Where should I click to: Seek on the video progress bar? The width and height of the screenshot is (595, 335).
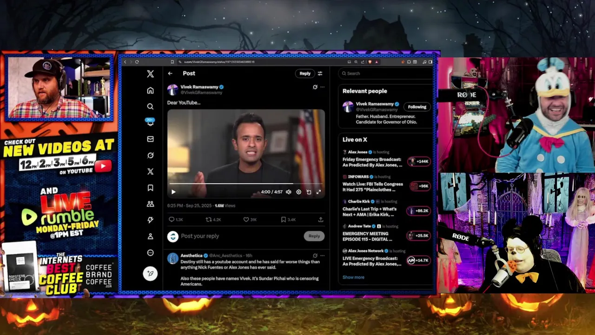click(246, 184)
